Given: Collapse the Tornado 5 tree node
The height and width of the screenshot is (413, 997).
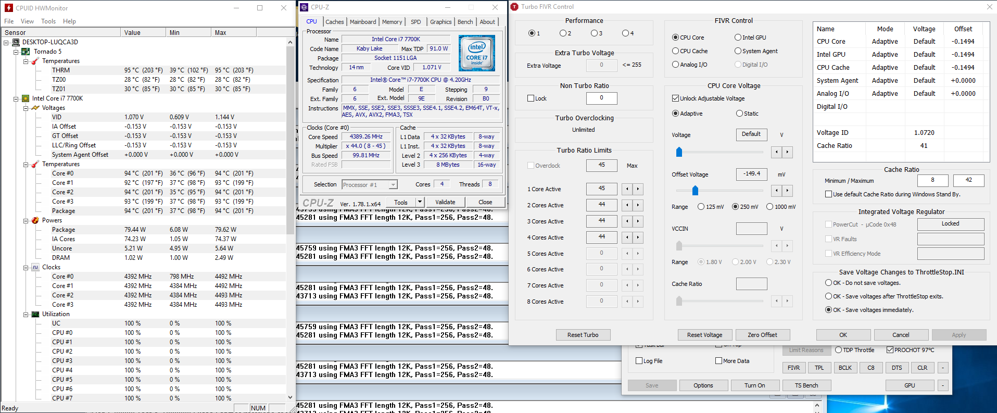Looking at the screenshot, I should (x=16, y=52).
